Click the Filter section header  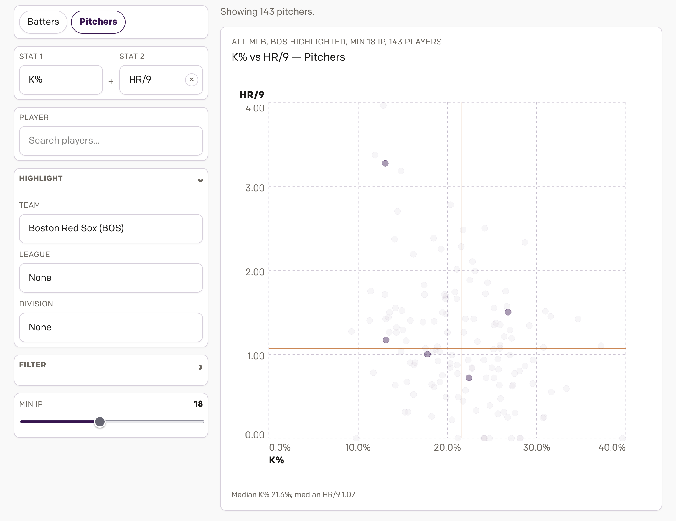pyautogui.click(x=33, y=365)
